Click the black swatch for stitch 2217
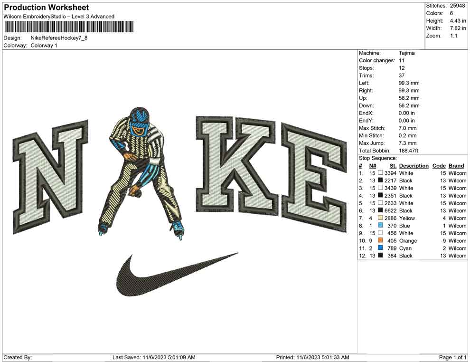 [380, 180]
